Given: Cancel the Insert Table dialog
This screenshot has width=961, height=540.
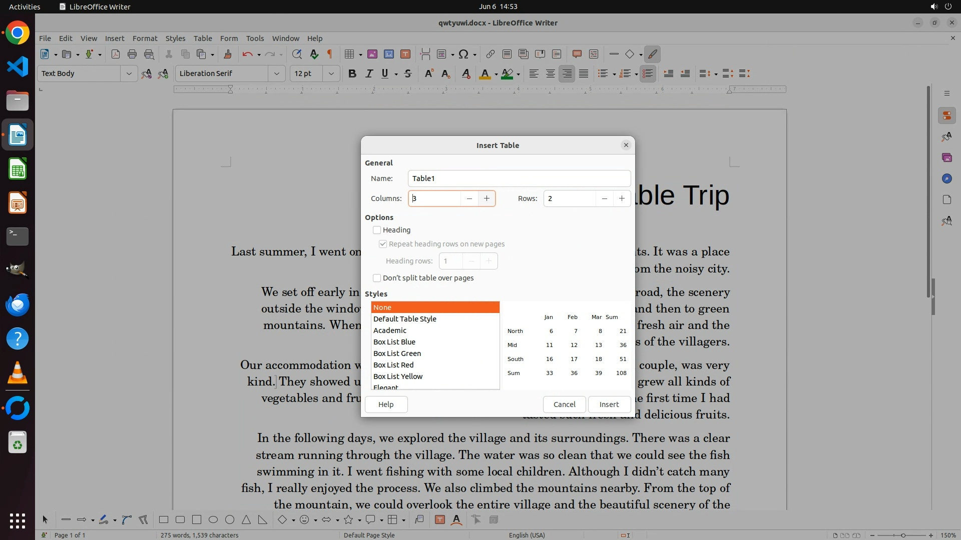Looking at the screenshot, I should click(x=564, y=404).
